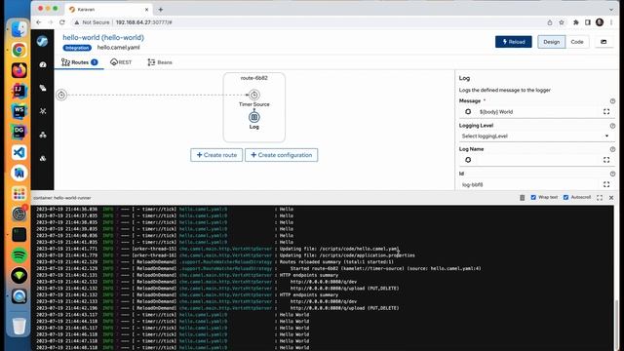
Task: Show help for Message property
Action: pyautogui.click(x=612, y=101)
